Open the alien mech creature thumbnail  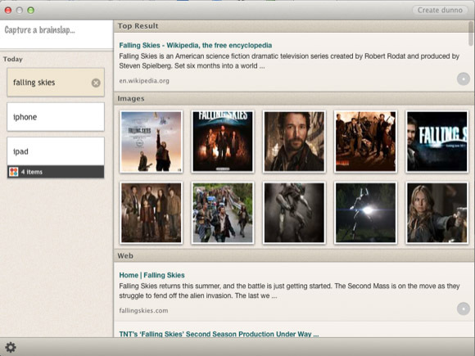tap(294, 213)
